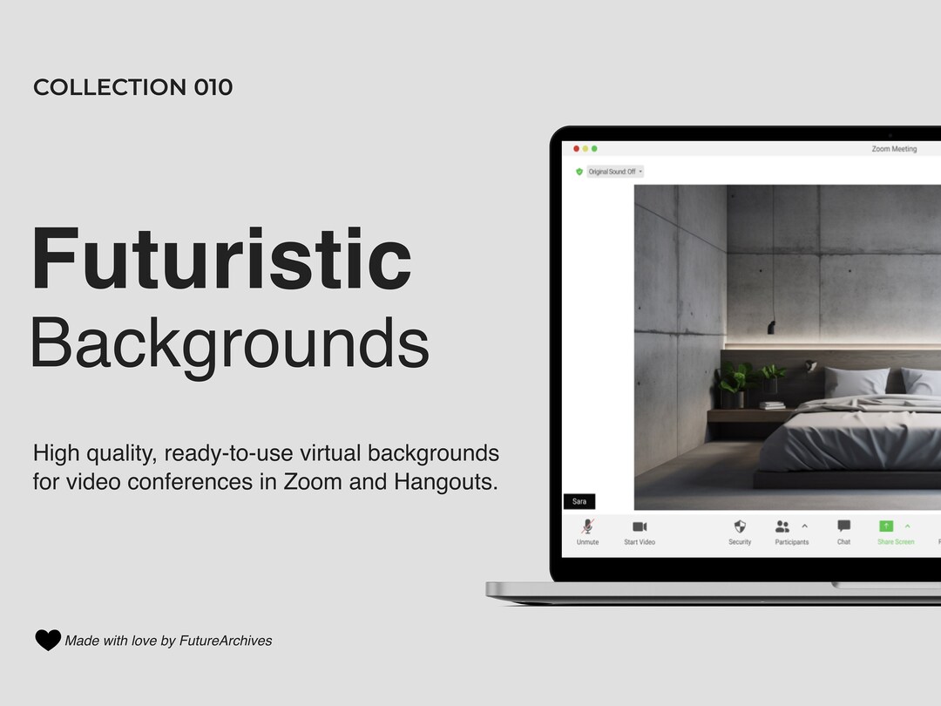
Task: Click the Sara participant name label
Action: tap(579, 501)
